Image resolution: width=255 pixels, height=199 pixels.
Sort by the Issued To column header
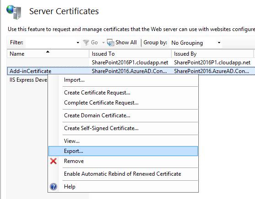pyautogui.click(x=130, y=54)
